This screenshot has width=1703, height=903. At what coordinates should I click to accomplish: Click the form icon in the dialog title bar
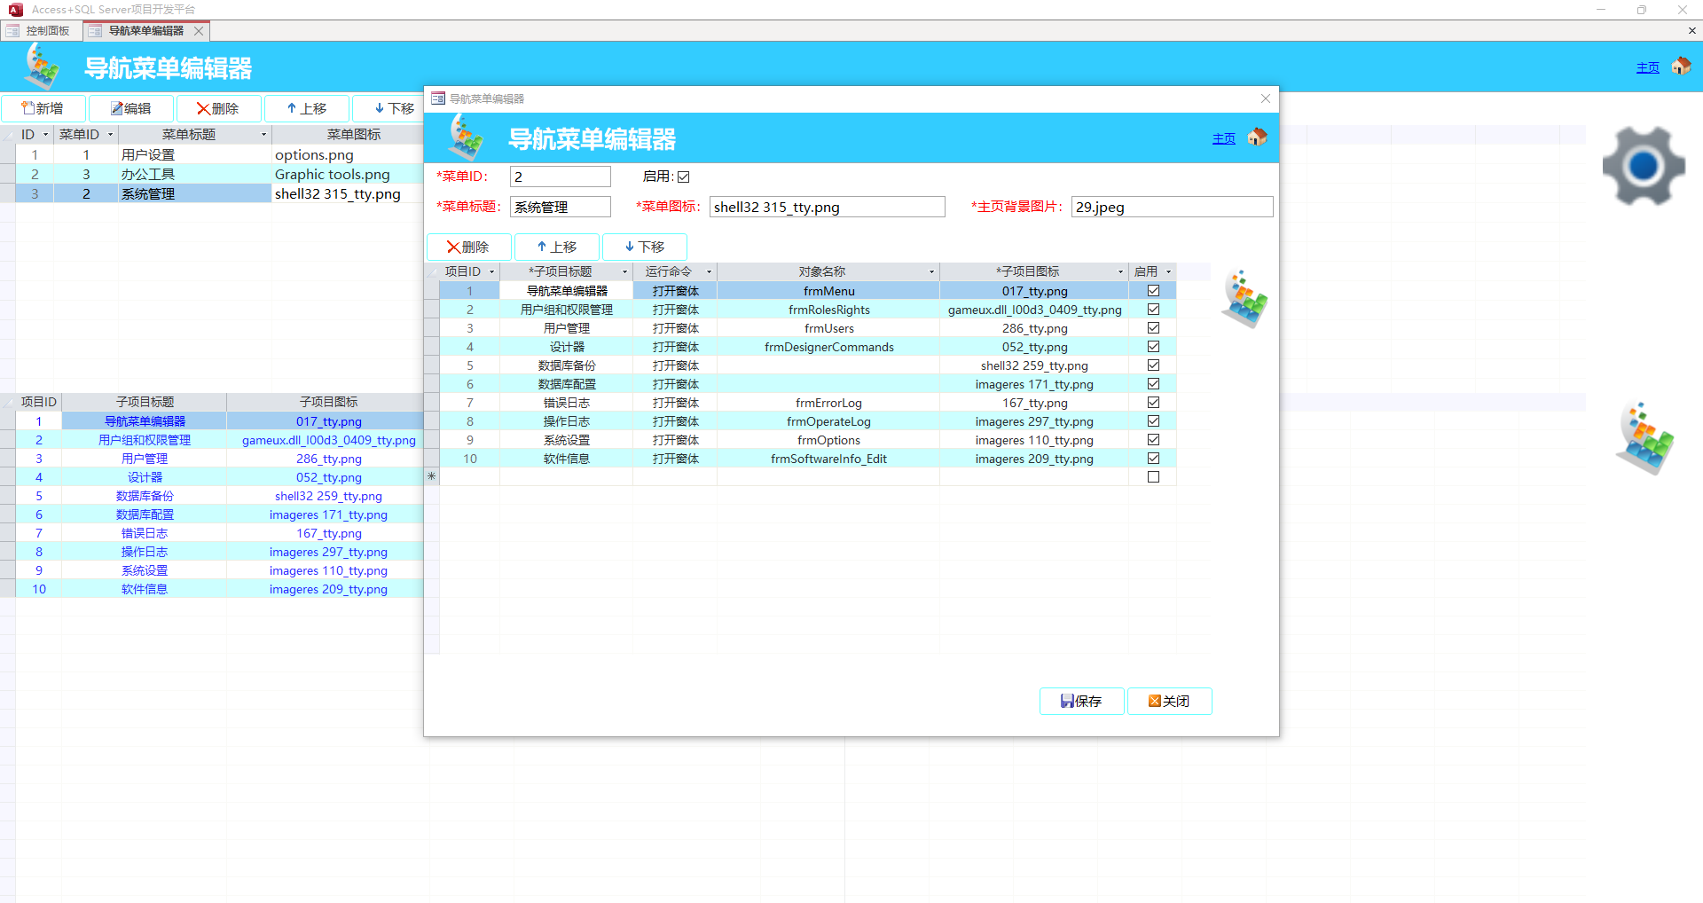(x=438, y=98)
